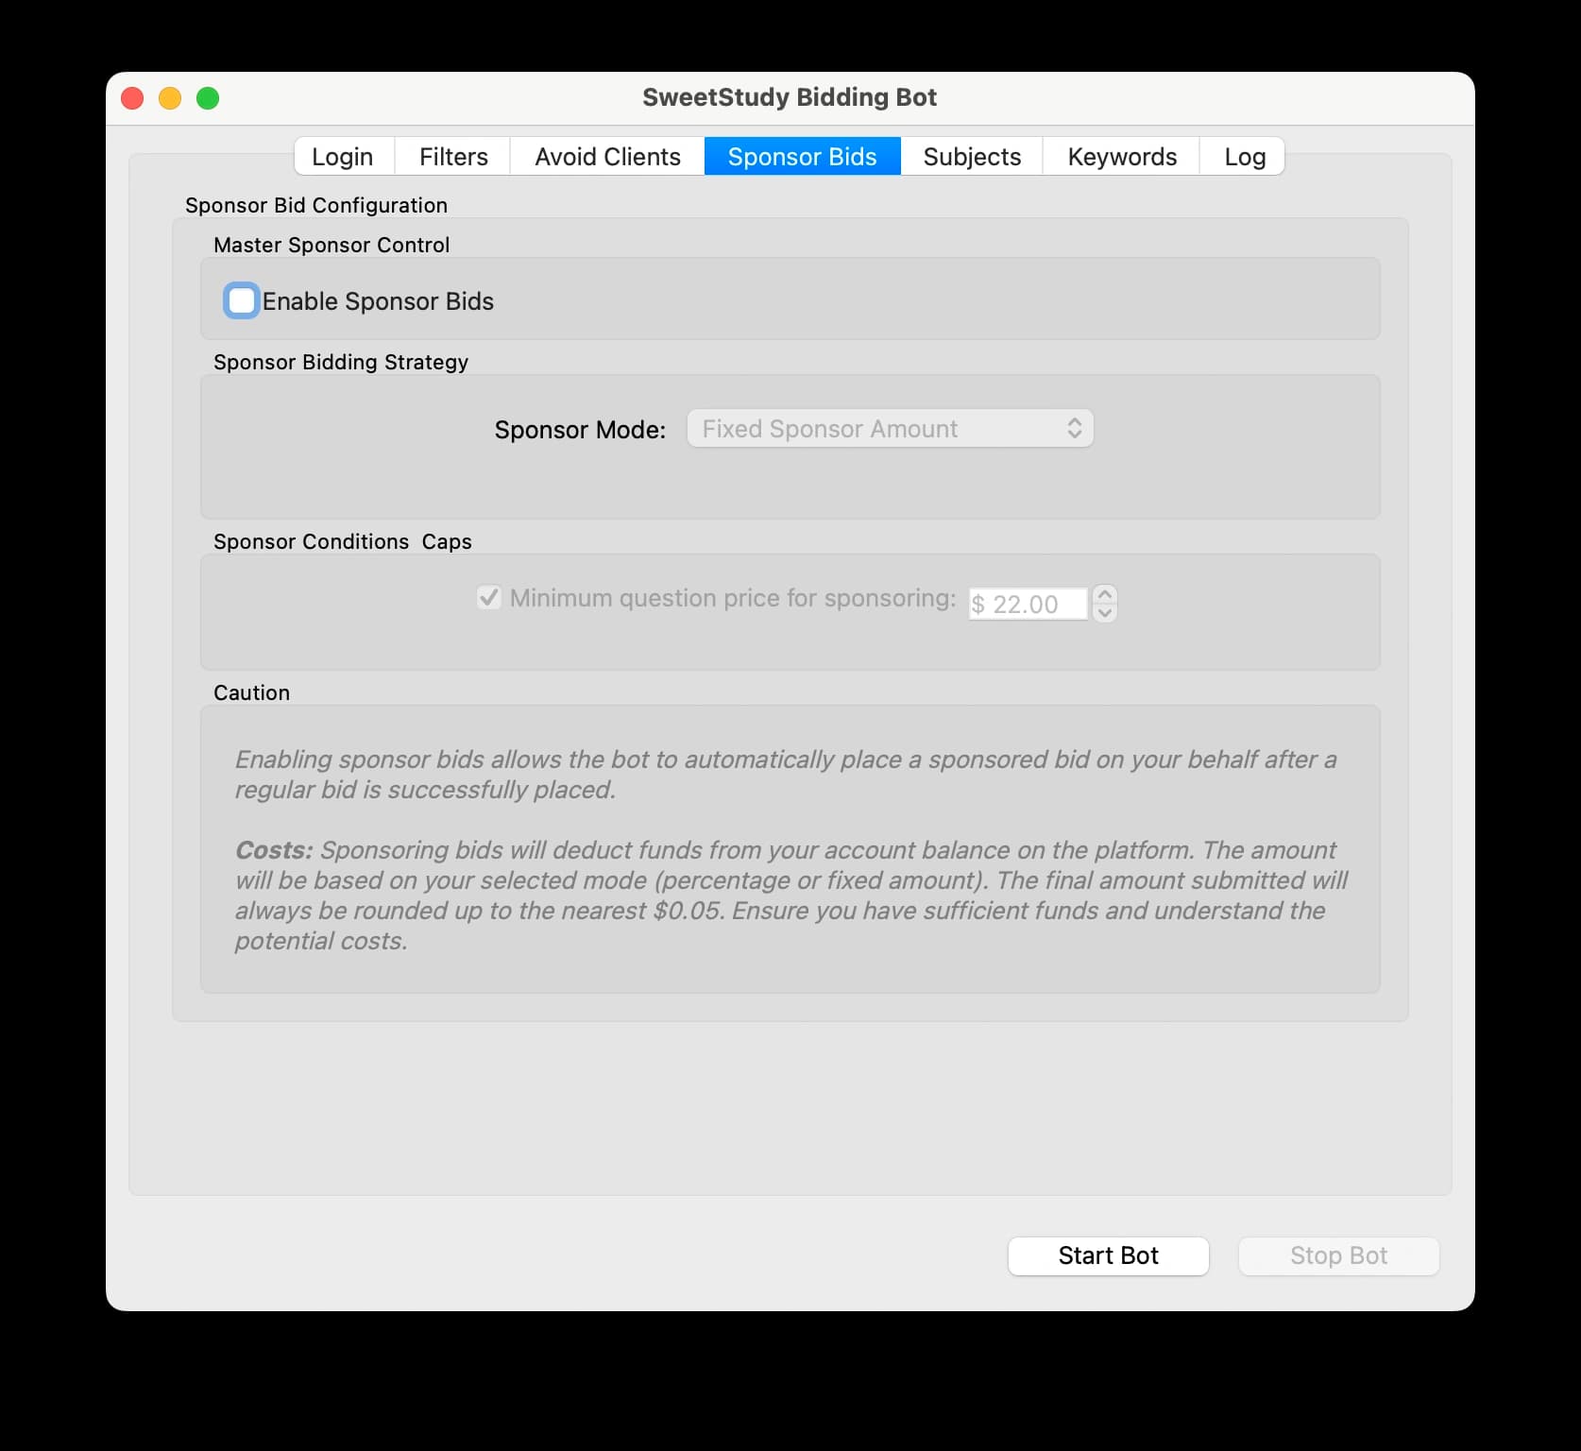The height and width of the screenshot is (1451, 1581).
Task: Click the SweetStudy Bidding Bot window title
Action: pyautogui.click(x=790, y=97)
